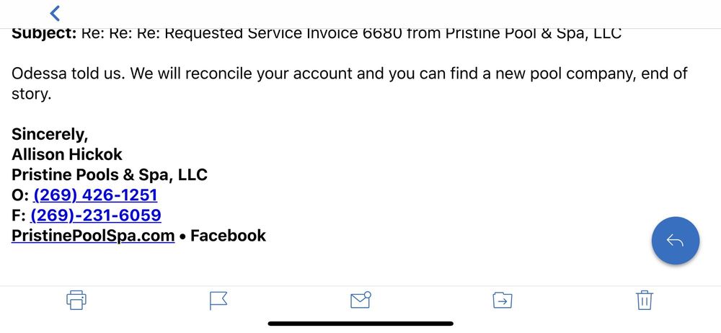Call the office number (269) 426-1251
Image resolution: width=721 pixels, height=333 pixels.
coord(95,195)
